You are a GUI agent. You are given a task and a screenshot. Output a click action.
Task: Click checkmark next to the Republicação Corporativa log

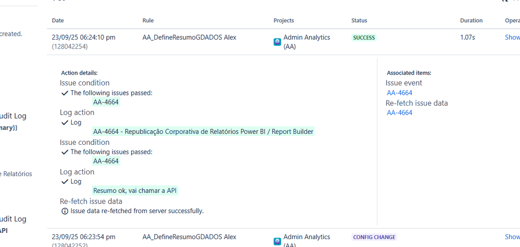tap(65, 122)
